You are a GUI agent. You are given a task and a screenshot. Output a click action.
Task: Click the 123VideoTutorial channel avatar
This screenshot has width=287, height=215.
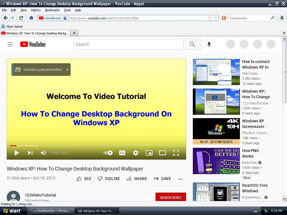[13, 196]
